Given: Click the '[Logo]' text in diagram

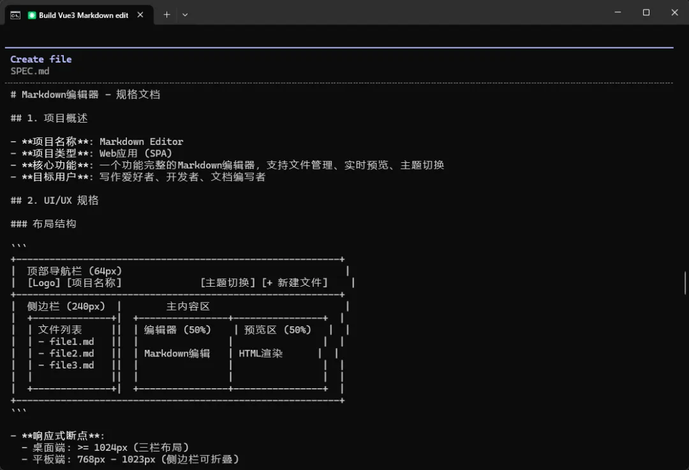Looking at the screenshot, I should [x=43, y=283].
